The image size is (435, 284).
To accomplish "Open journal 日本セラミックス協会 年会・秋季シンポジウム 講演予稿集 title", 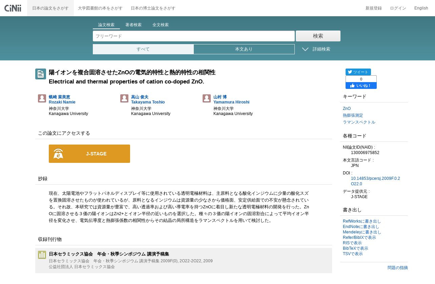I will (109, 254).
